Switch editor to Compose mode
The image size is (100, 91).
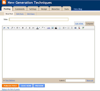click(89, 24)
